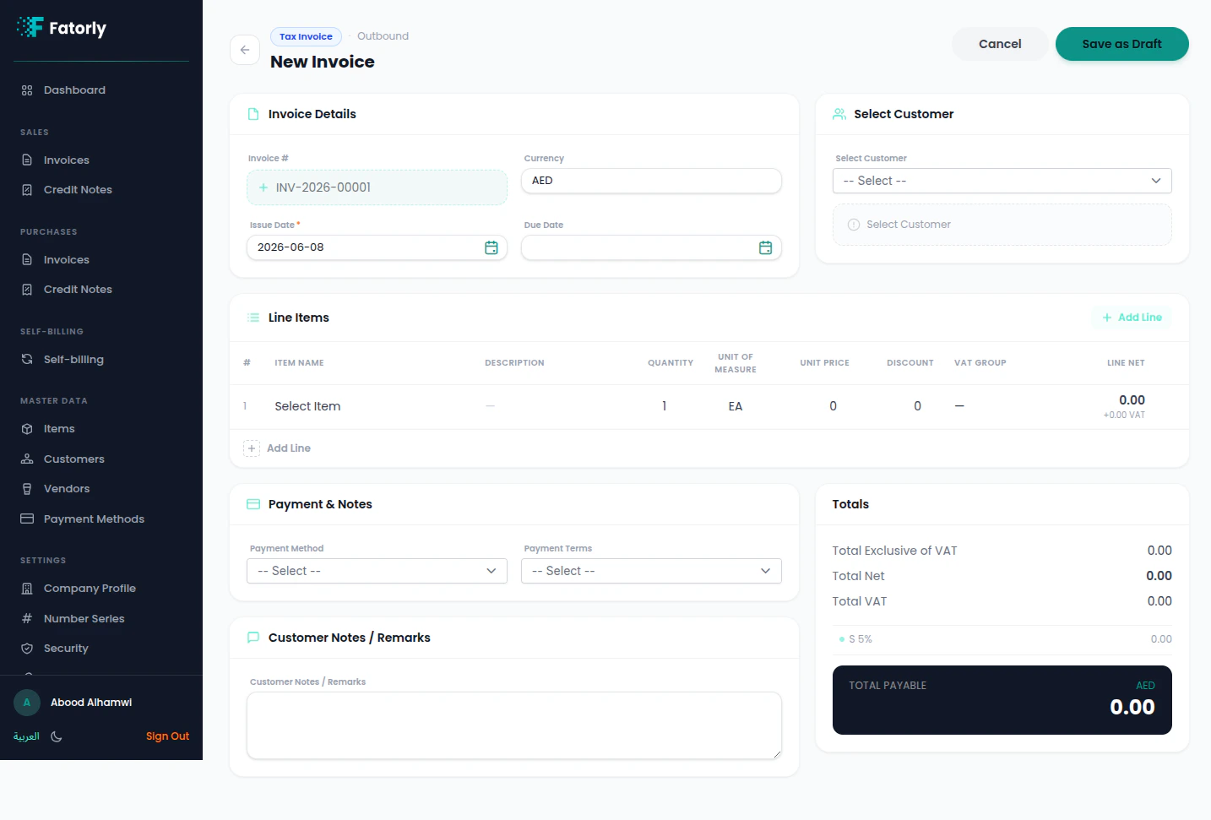Open the Payment Terms dropdown
Image resolution: width=1211 pixels, height=820 pixels.
(651, 571)
